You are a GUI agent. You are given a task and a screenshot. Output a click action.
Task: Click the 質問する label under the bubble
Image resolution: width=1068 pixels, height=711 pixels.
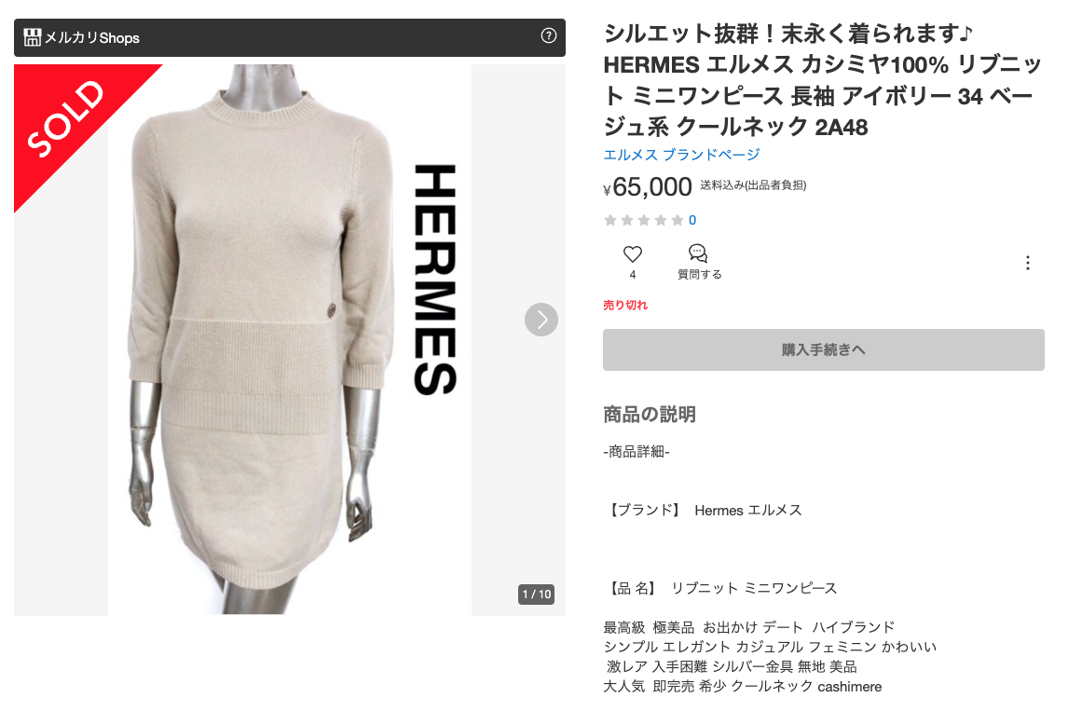click(700, 275)
